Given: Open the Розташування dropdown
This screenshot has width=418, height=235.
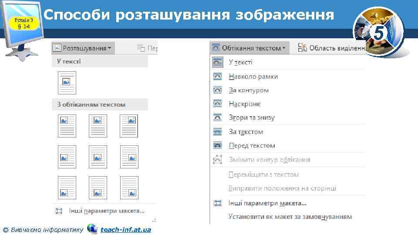Looking at the screenshot, I should (83, 48).
